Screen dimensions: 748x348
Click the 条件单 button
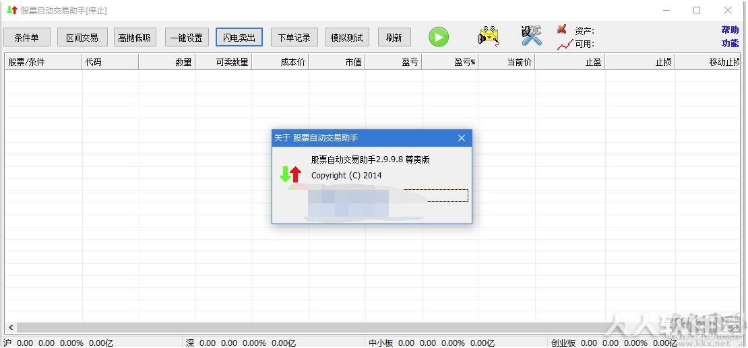26,37
